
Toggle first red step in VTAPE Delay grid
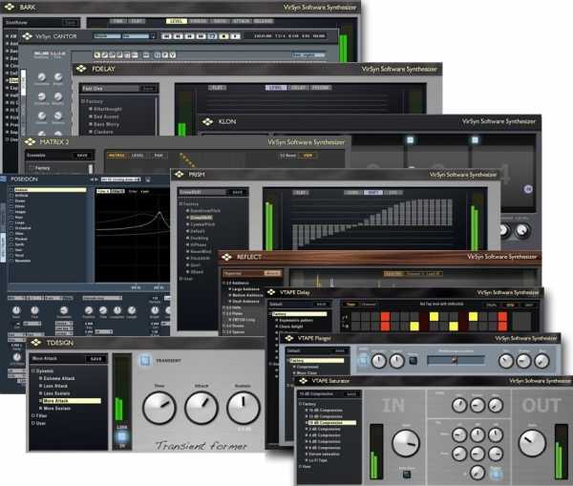click(385, 316)
